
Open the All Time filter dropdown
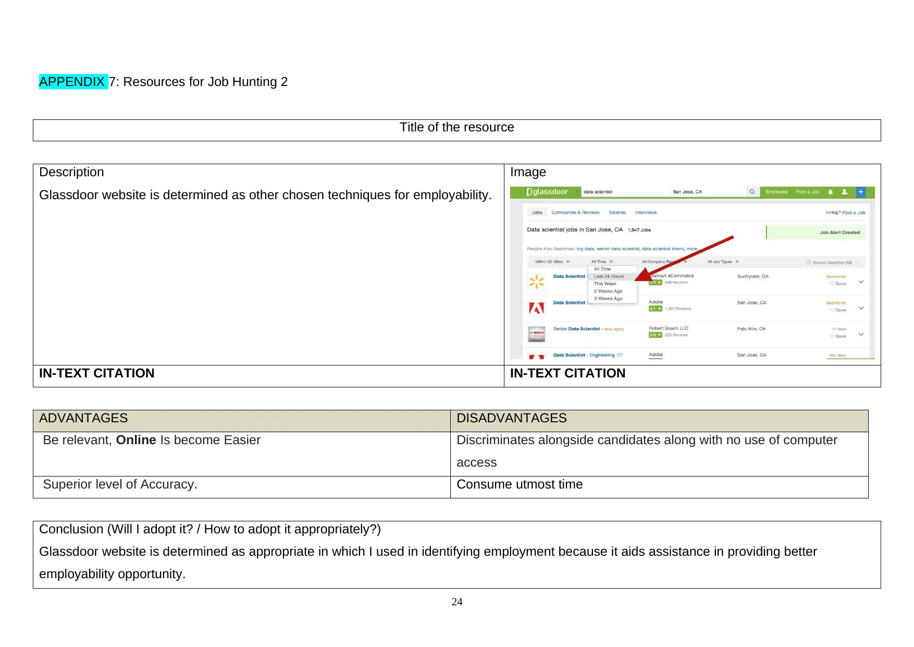(602, 262)
